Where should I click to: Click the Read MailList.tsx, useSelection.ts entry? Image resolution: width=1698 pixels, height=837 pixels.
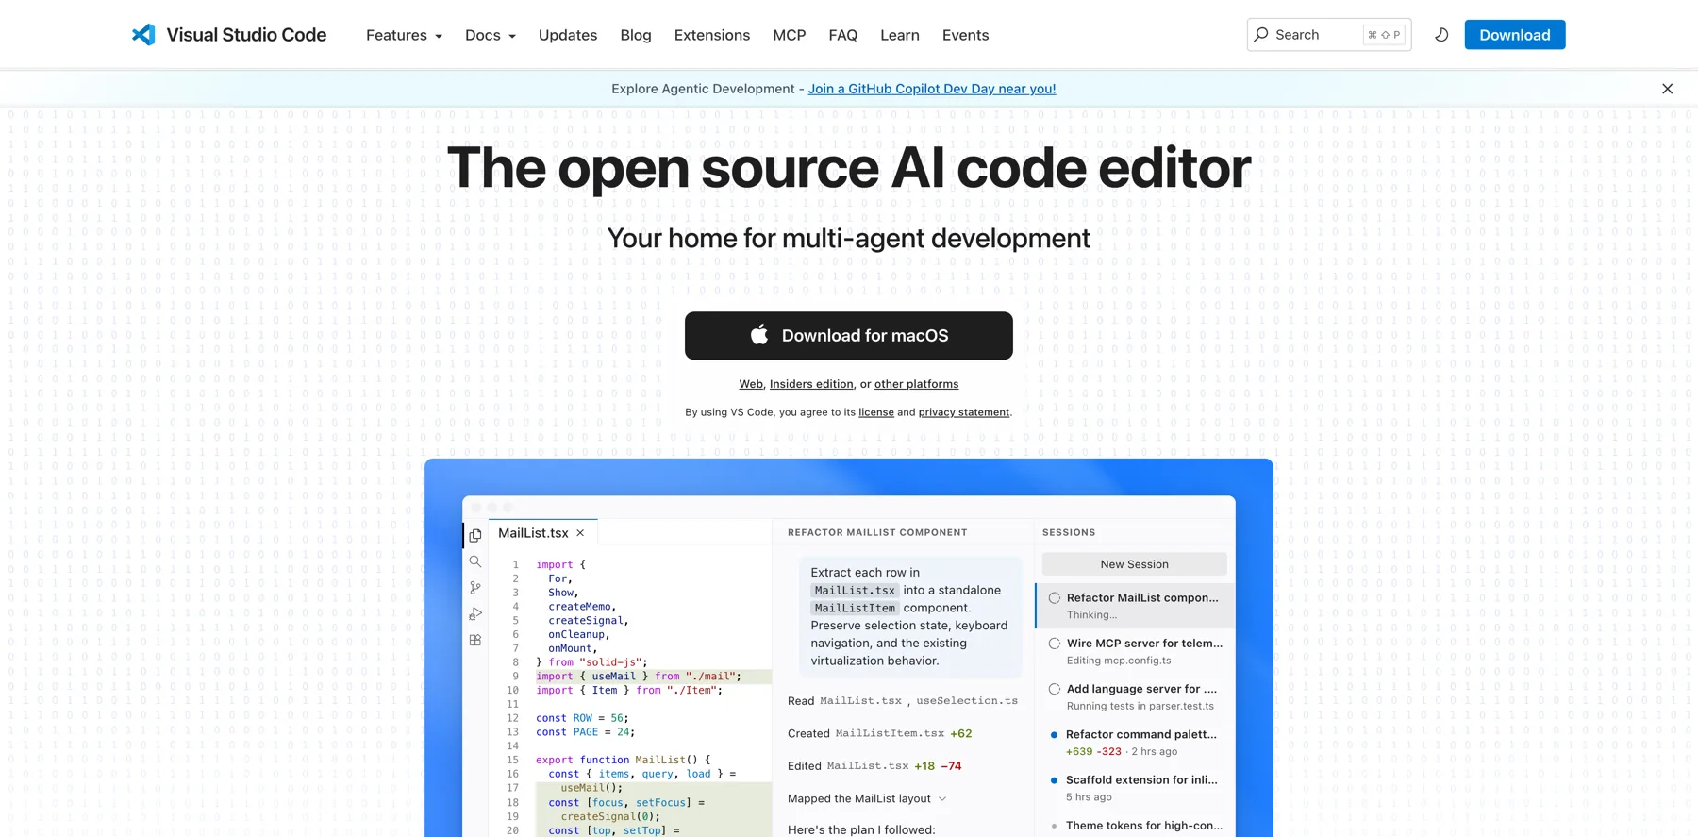tap(903, 701)
